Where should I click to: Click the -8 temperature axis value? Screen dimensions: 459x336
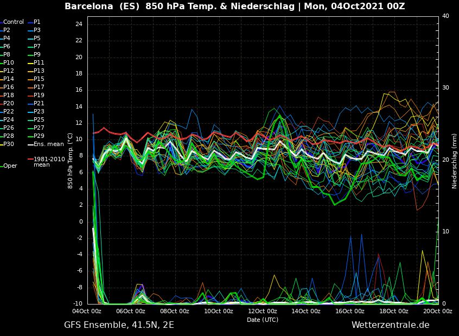point(79,287)
